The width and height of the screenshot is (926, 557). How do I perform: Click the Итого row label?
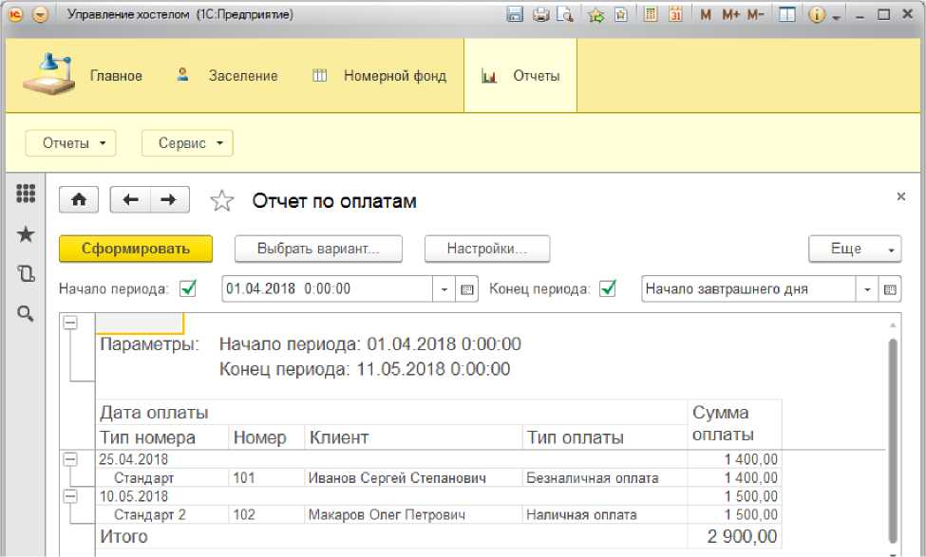click(124, 536)
